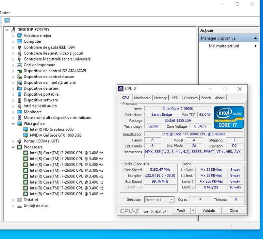Screen dimensions: 263x239
Task: Click the Dispozitive portabile icon
Action: 19,94
